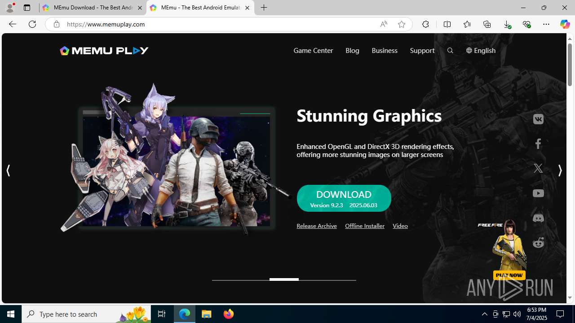Open the VK social icon
The height and width of the screenshot is (323, 575).
[538, 119]
